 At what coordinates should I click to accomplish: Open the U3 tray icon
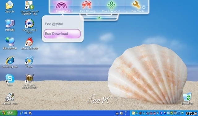(133, 113)
